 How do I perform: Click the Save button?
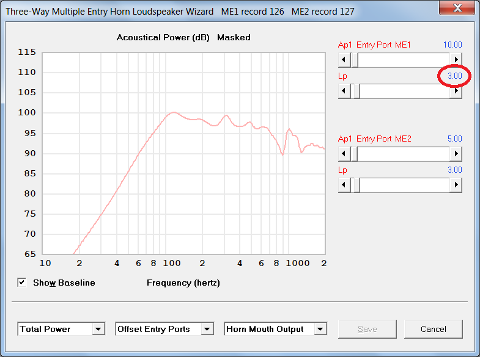367,329
